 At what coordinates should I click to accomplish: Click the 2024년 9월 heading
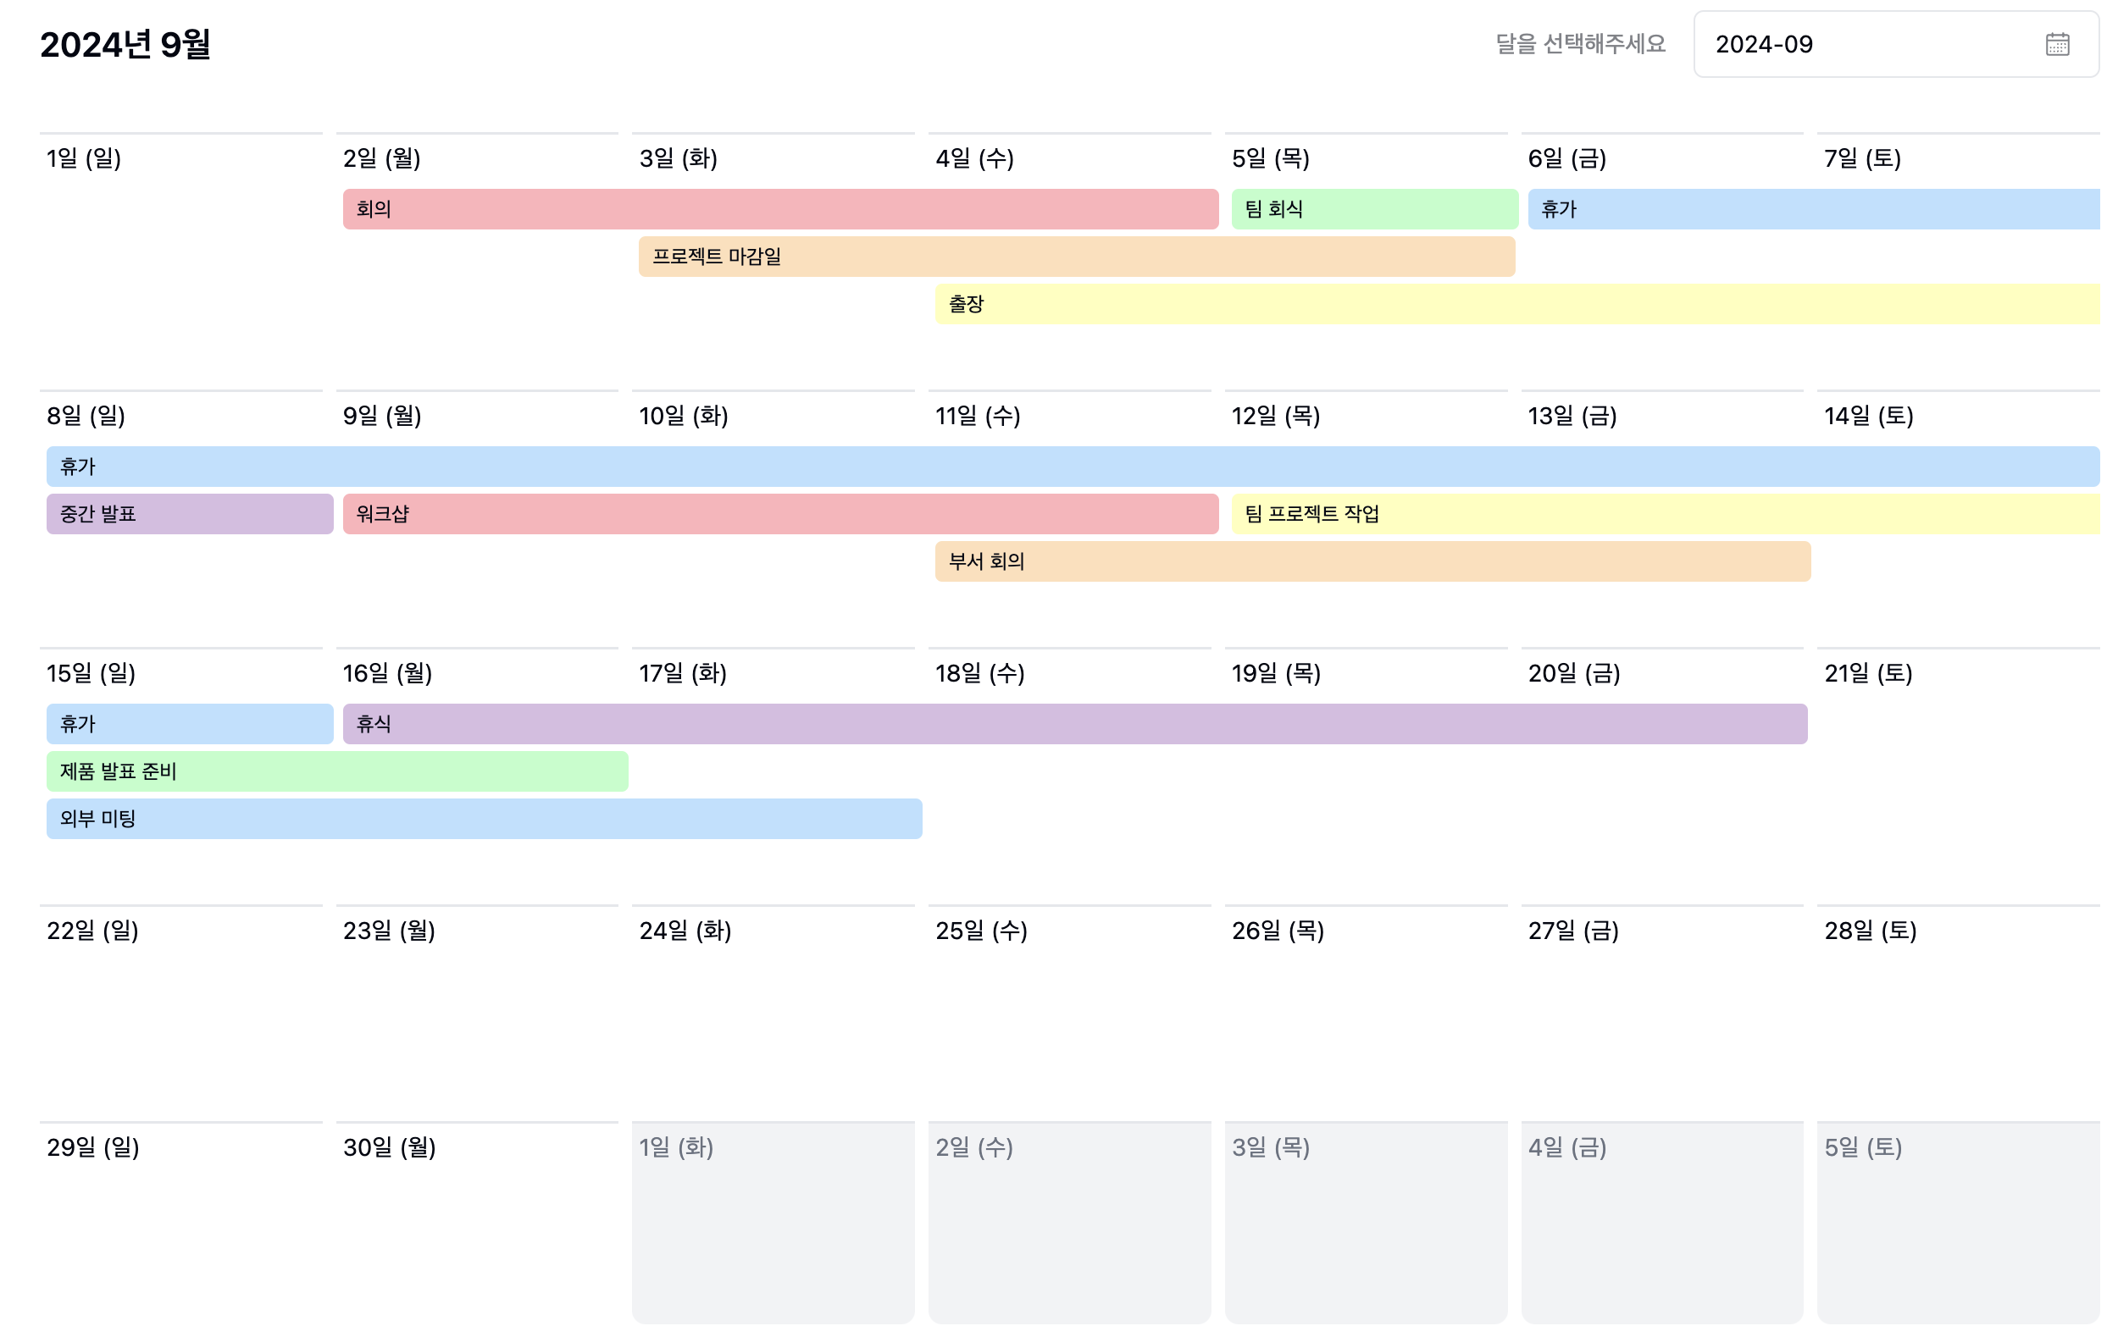tap(125, 44)
